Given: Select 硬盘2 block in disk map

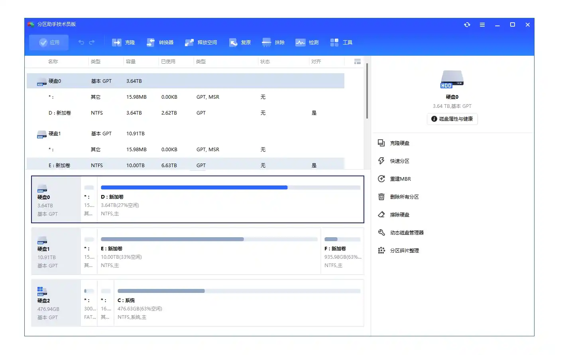Looking at the screenshot, I should 56,303.
